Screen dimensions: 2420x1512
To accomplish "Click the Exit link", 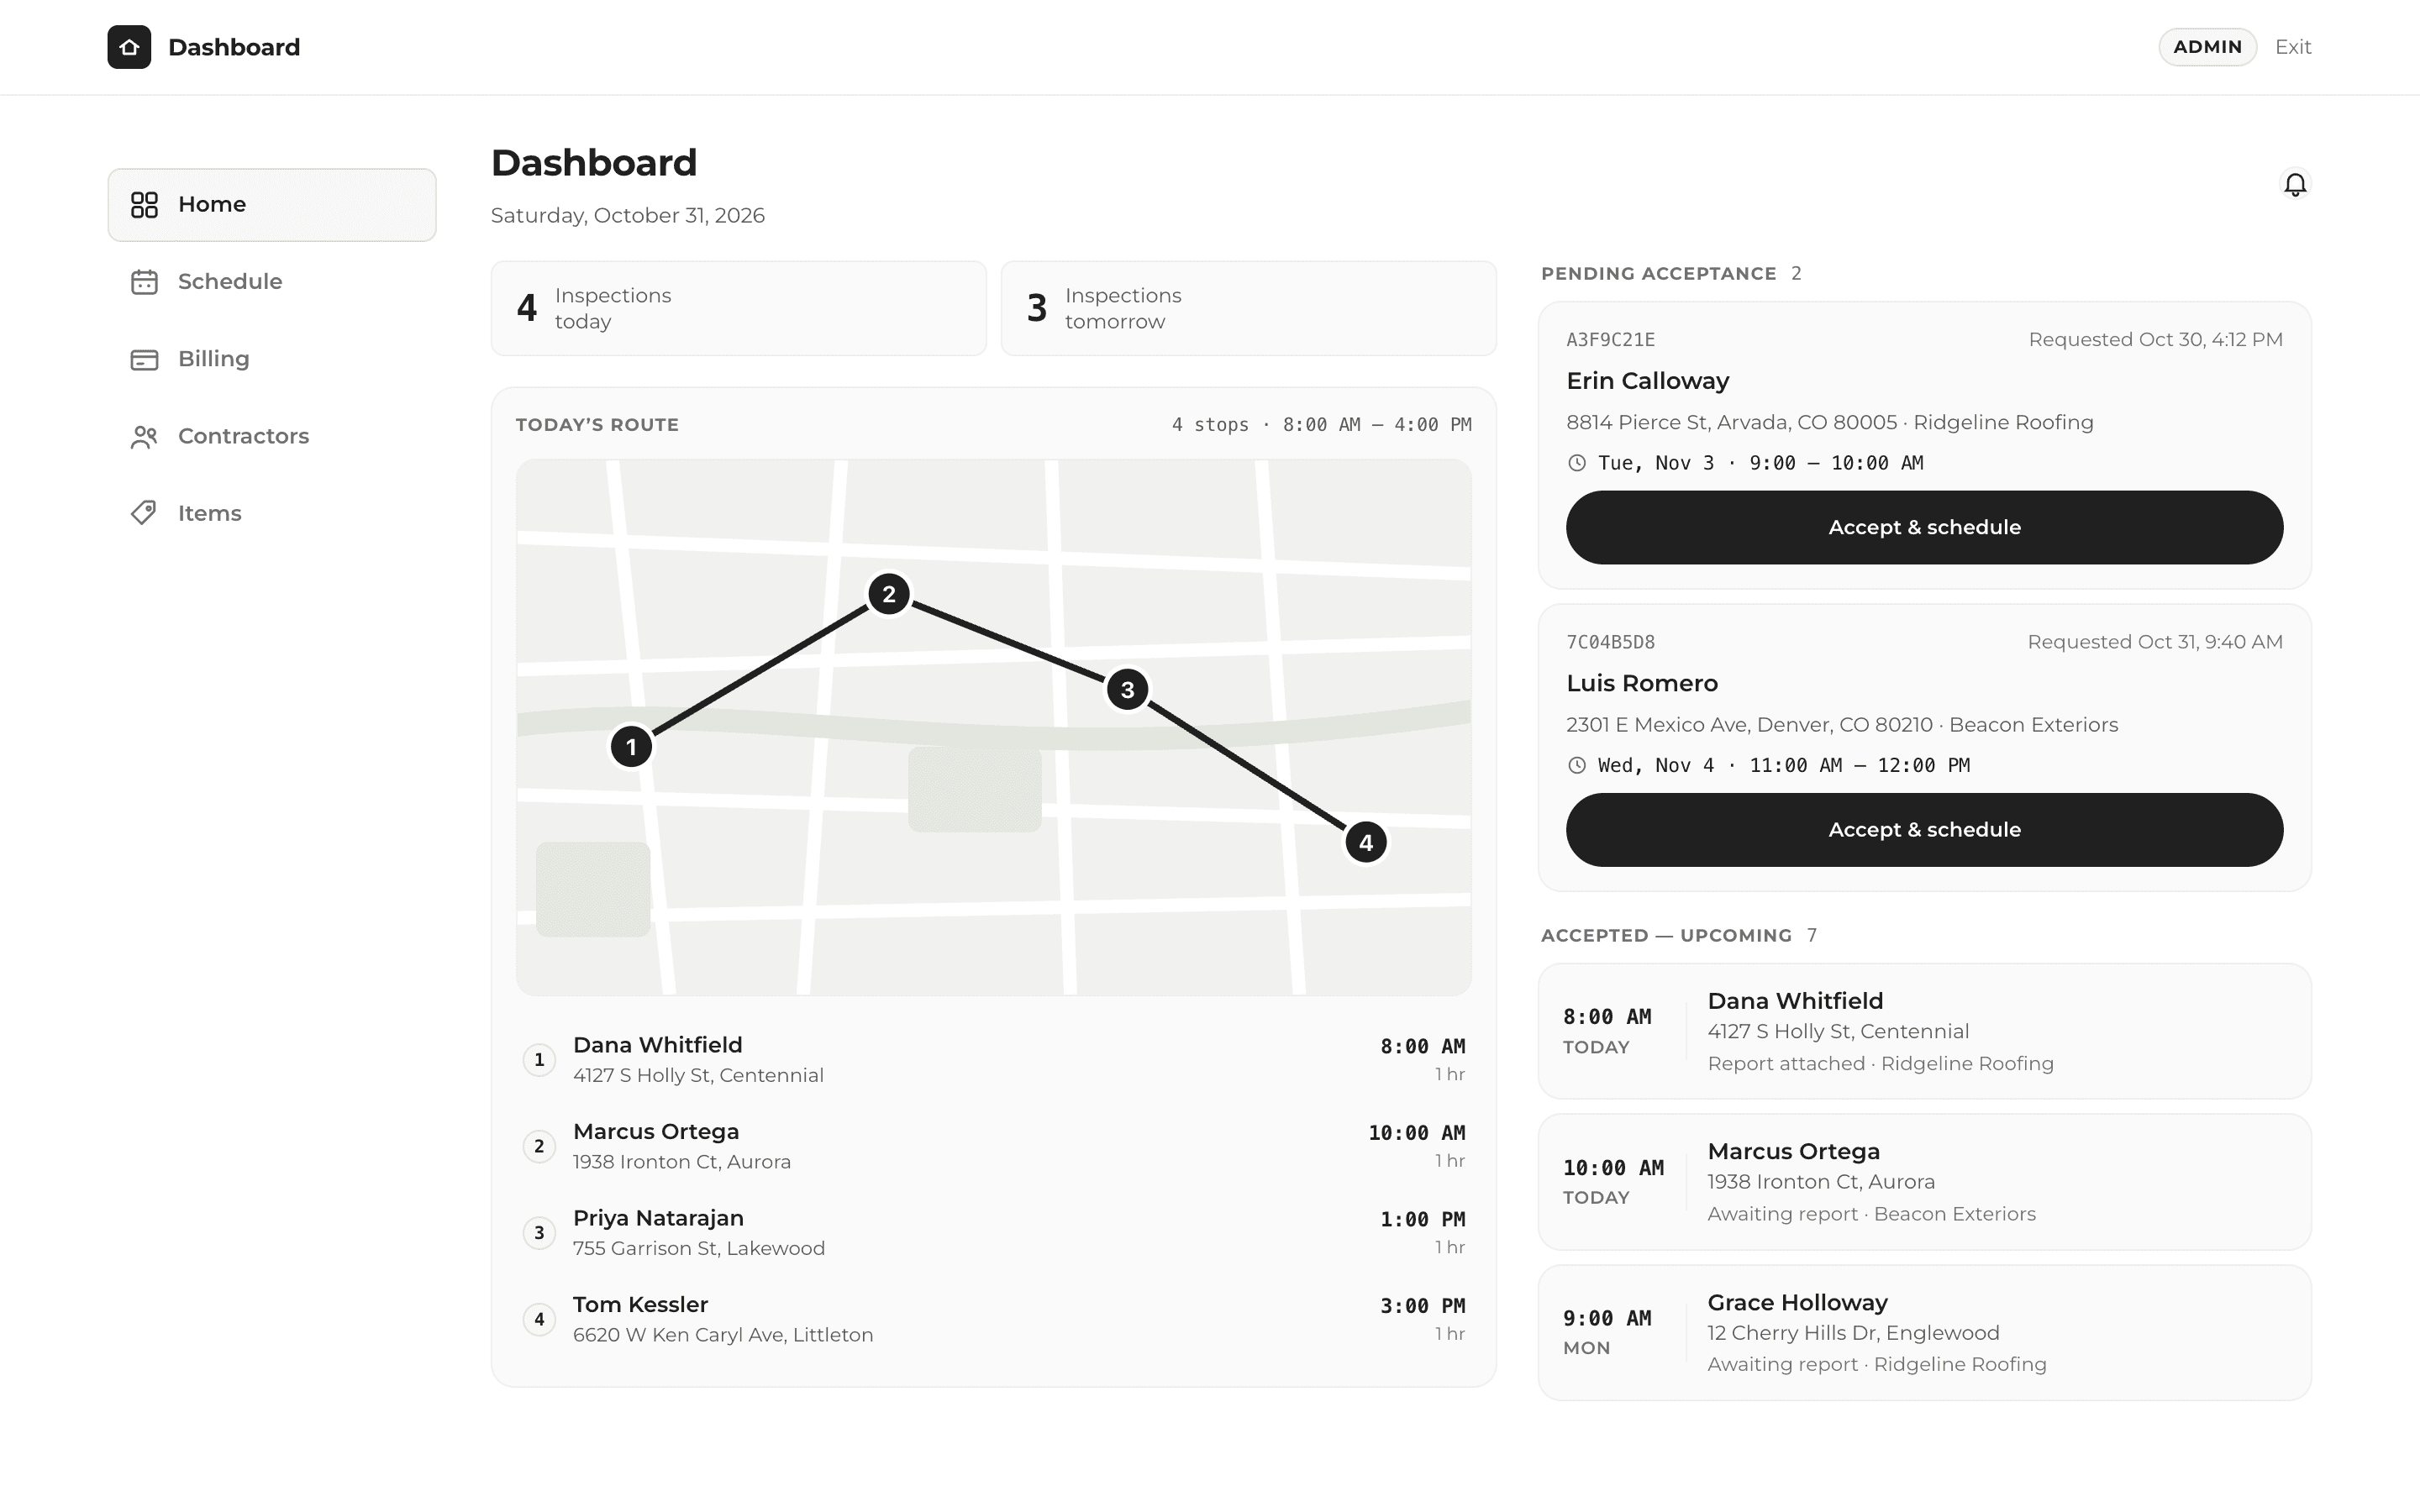I will click(x=2293, y=47).
